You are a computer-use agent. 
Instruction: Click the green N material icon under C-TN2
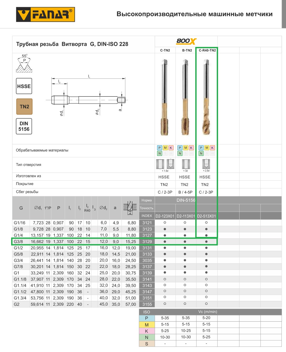(159, 153)
